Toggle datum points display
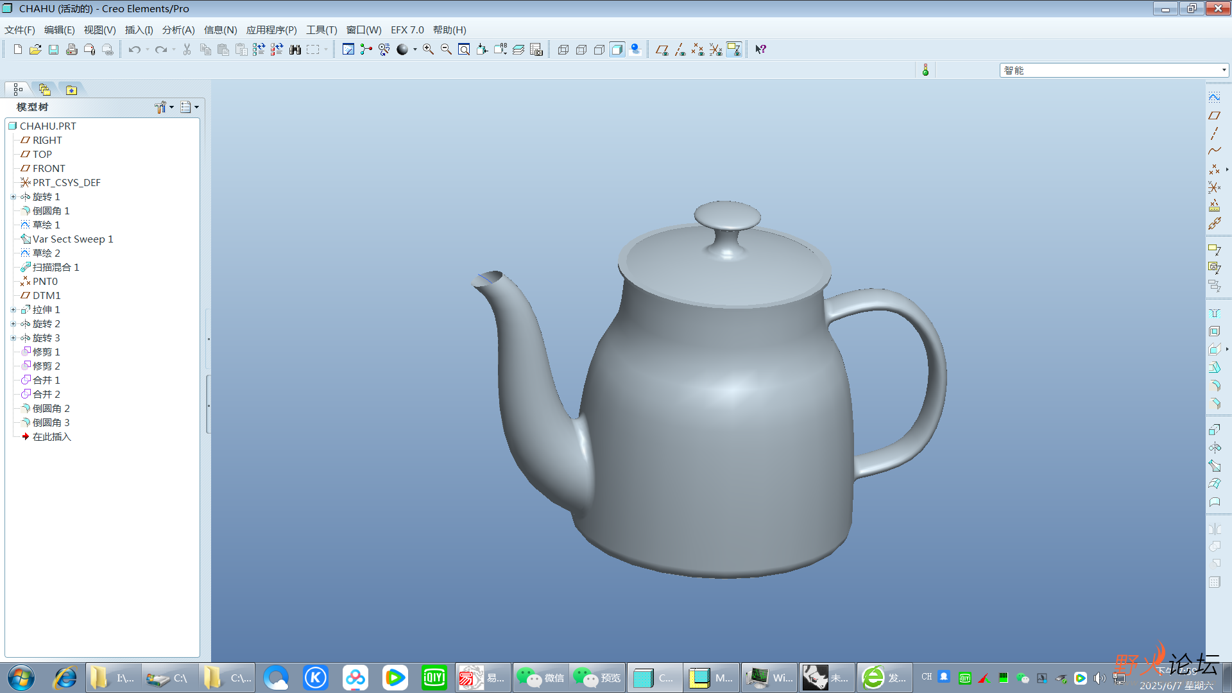 698,49
